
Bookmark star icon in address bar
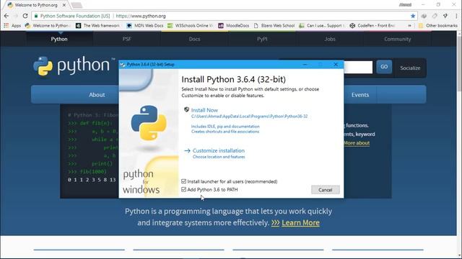point(413,16)
